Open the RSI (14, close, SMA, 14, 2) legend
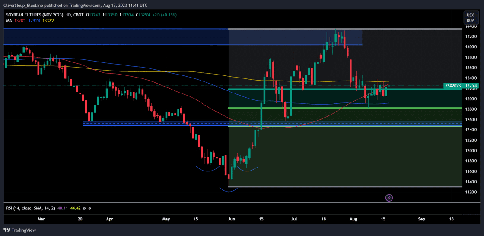The width and height of the screenshot is (484, 236). point(30,208)
